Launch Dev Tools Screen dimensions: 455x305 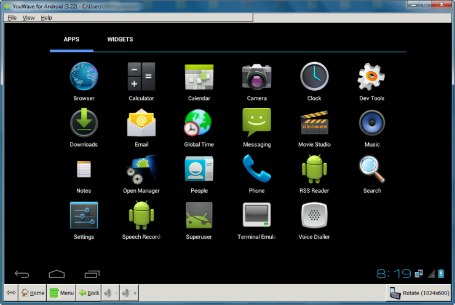(371, 77)
